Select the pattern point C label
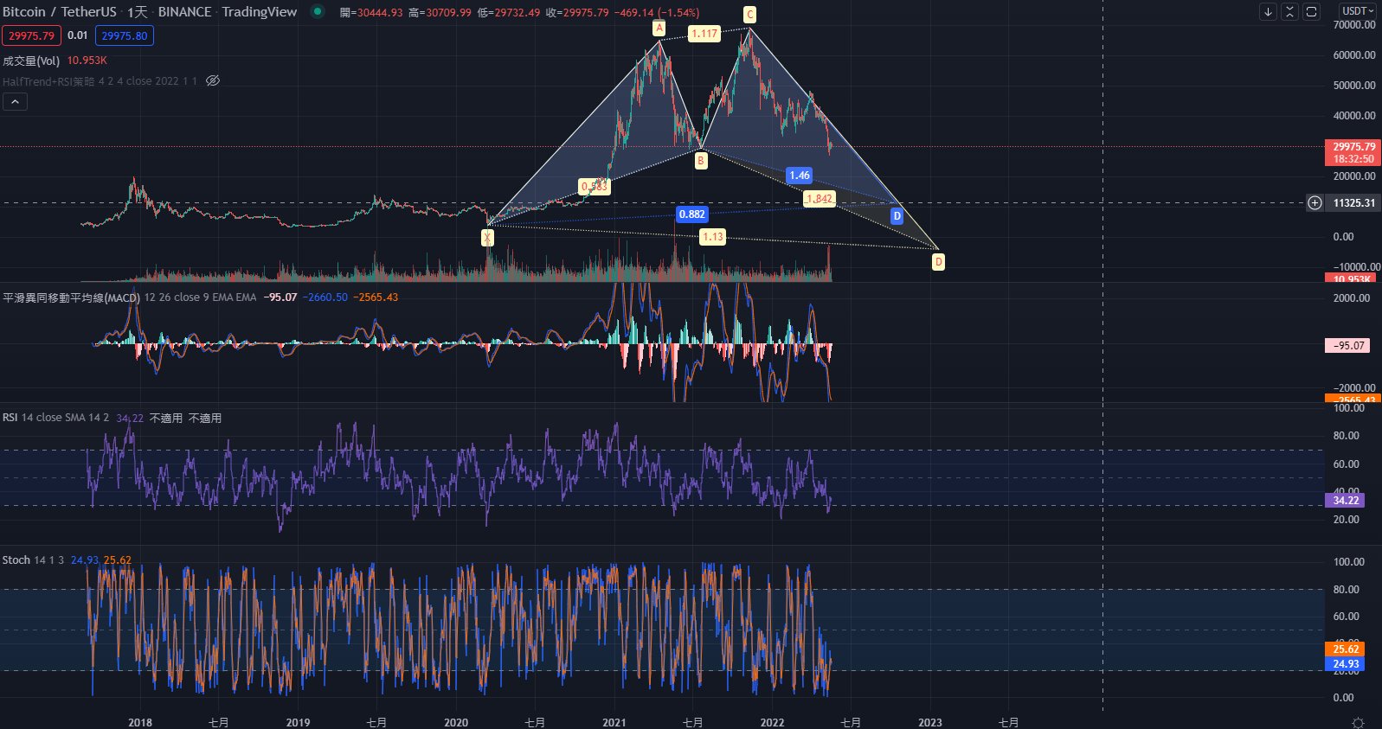The image size is (1382, 729). 750,14
